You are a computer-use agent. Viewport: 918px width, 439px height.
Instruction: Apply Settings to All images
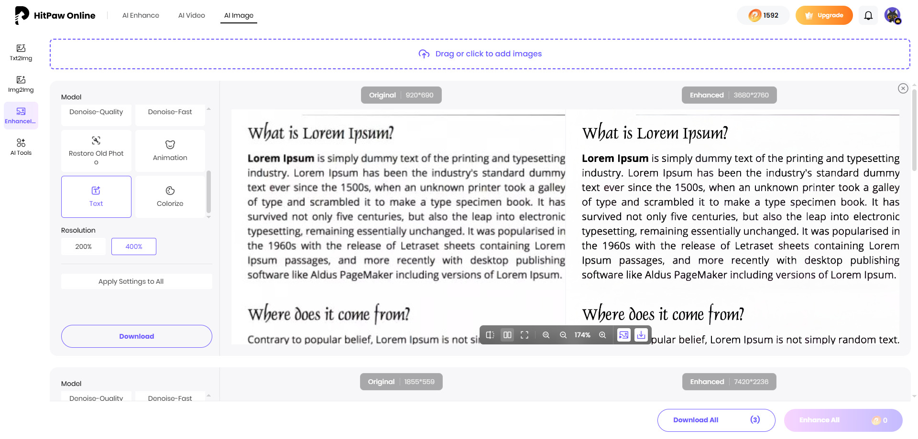pos(136,281)
